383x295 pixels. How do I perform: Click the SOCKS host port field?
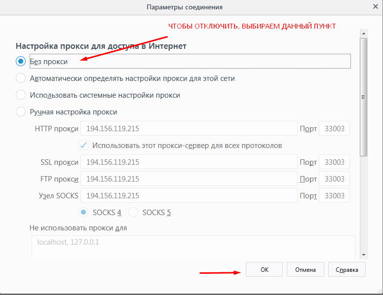pyautogui.click(x=335, y=196)
